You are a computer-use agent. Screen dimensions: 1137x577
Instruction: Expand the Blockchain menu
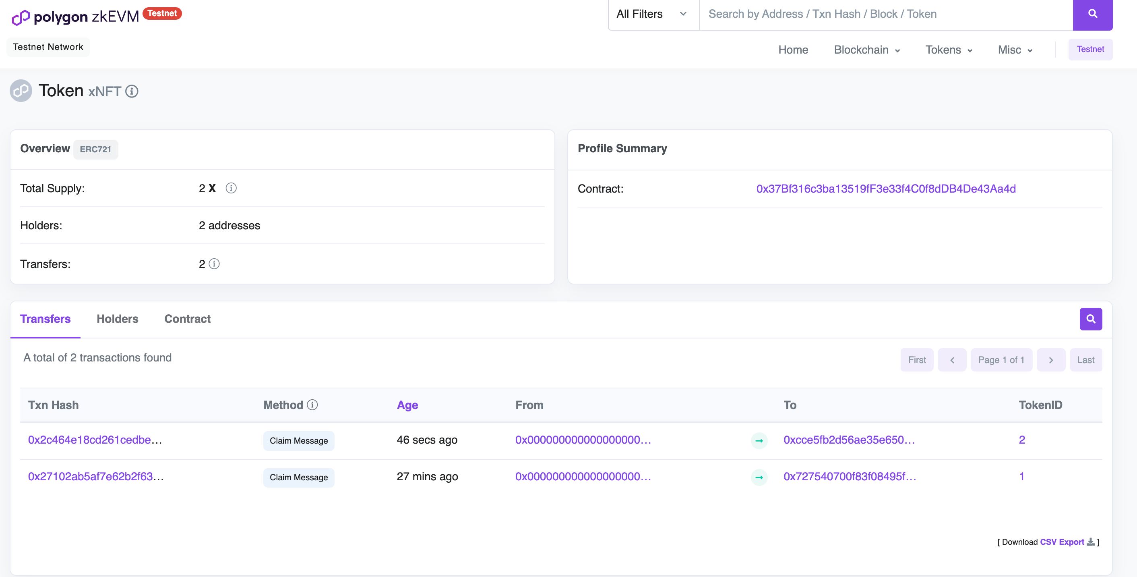point(867,50)
